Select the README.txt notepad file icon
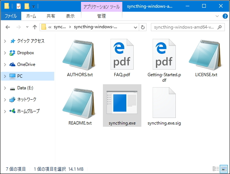Viewport: 230px width, 174px height. pos(79,103)
